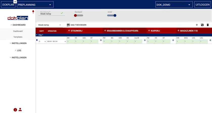This screenshot has width=212, height=113.
Task: Click the trash icon in top toolbar
Action: pyautogui.click(x=208, y=25)
